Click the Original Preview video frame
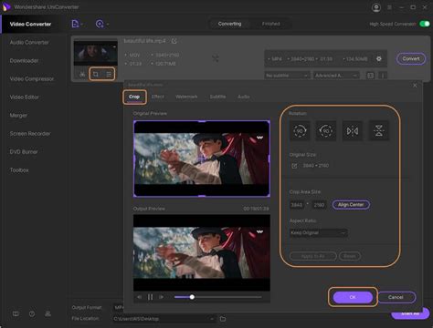433x328 pixels. (202, 159)
